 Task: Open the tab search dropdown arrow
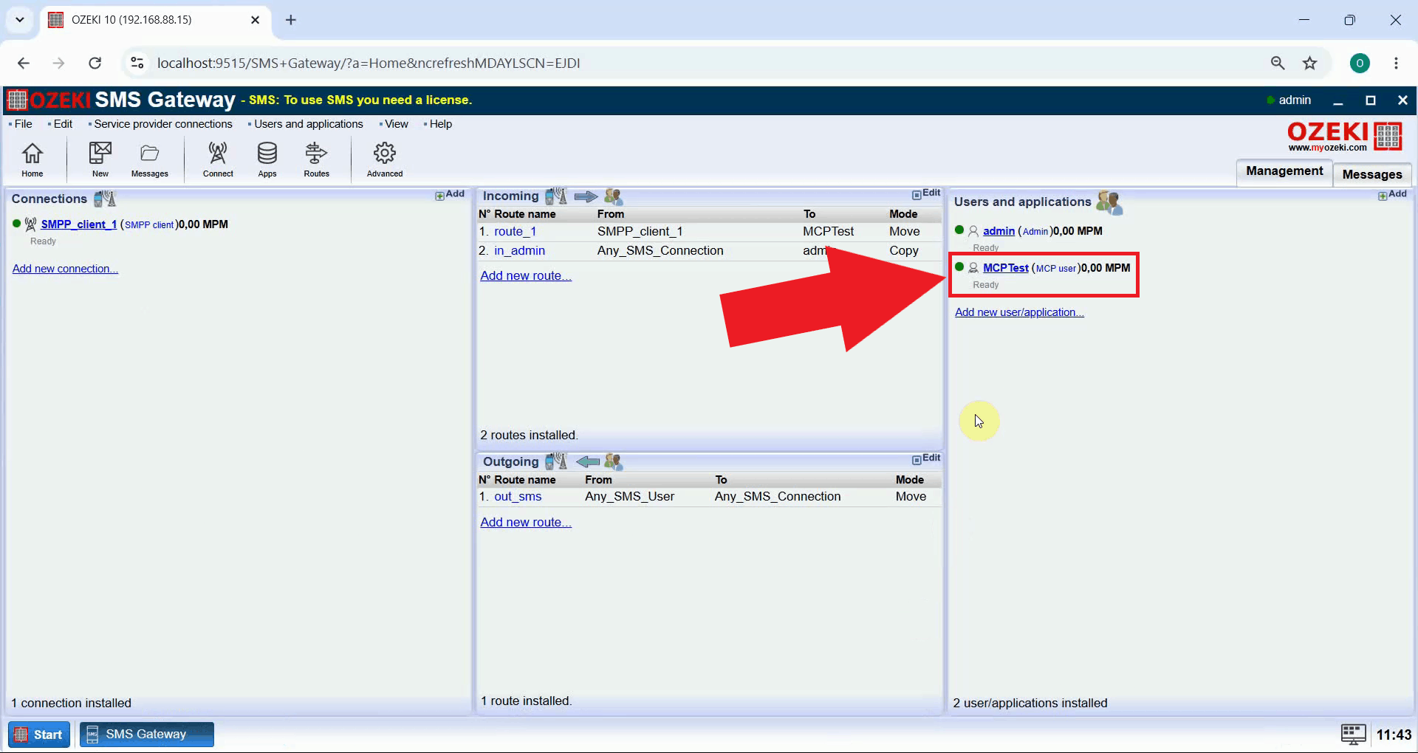pyautogui.click(x=20, y=20)
